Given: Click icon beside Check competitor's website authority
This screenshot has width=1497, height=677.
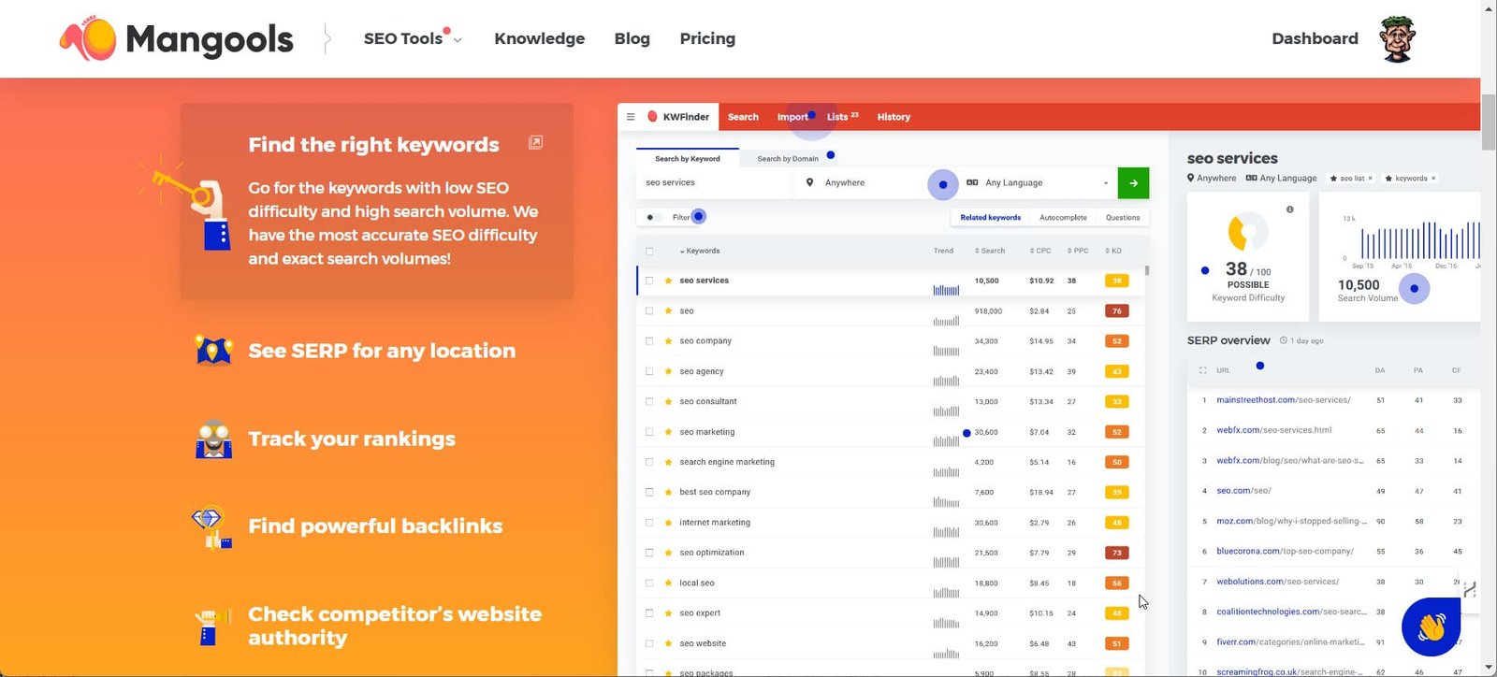Looking at the screenshot, I should pyautogui.click(x=211, y=627).
